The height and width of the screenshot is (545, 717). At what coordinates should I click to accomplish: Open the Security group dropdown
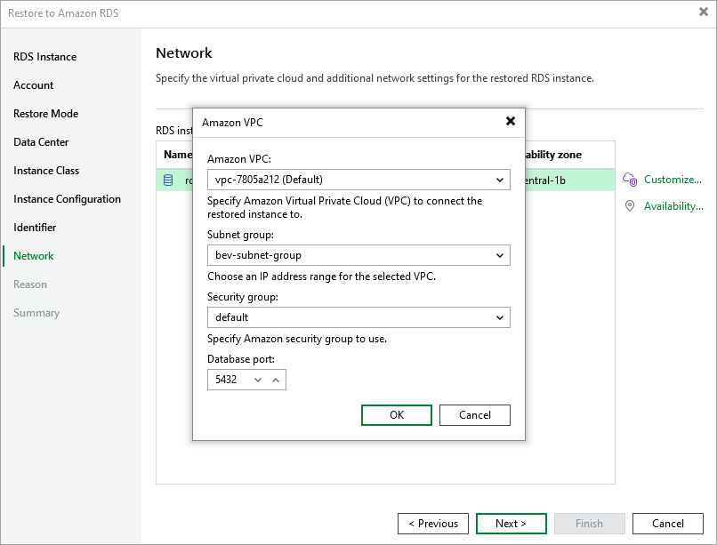[x=358, y=317]
